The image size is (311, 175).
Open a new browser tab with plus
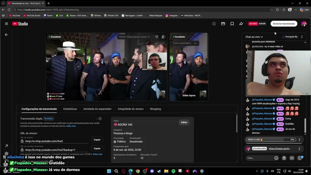pyautogui.click(x=48, y=3)
